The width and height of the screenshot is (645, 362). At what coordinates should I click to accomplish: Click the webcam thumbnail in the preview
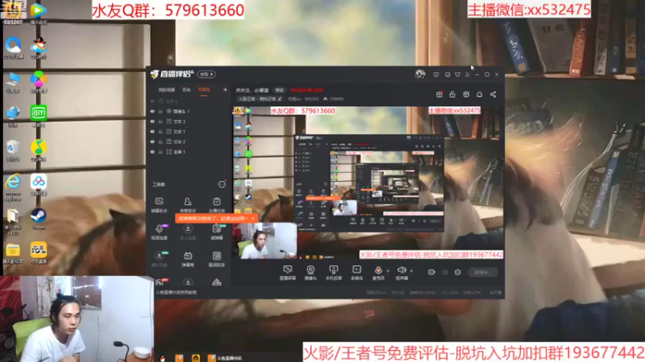click(x=264, y=241)
